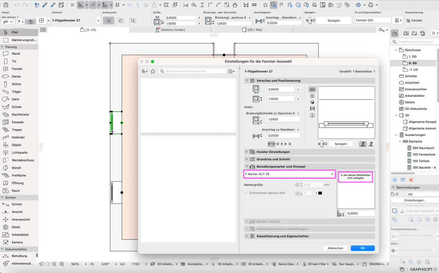Viewport: 439px width, 273px height.
Task: Show the info view in the preview panel
Action: pyautogui.click(x=312, y=115)
